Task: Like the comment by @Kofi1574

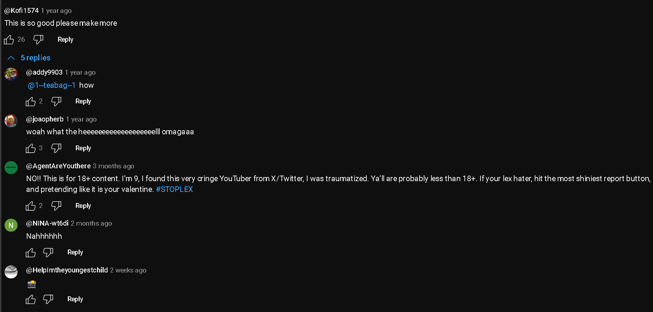Action: coord(9,40)
